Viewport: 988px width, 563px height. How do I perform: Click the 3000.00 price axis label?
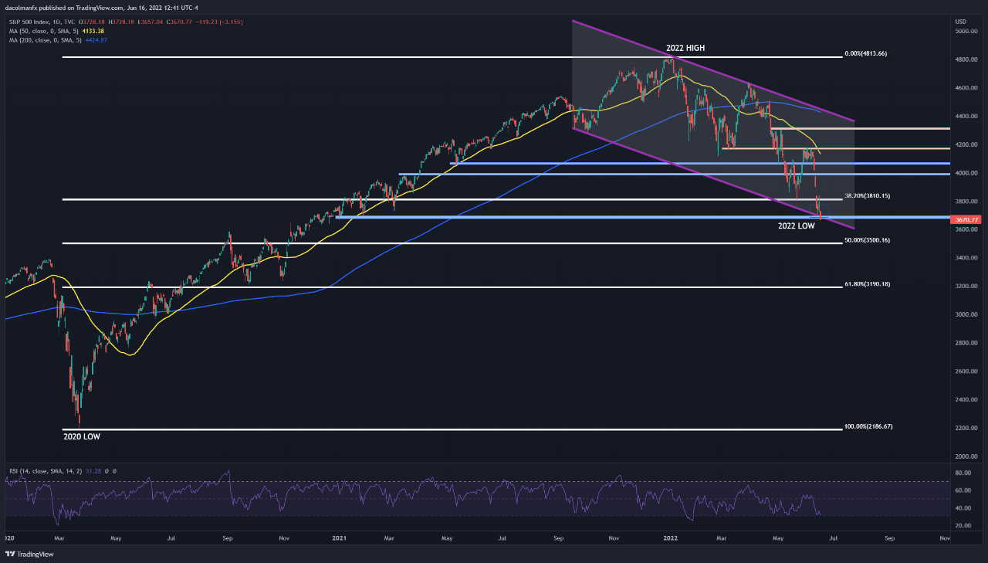(x=966, y=314)
